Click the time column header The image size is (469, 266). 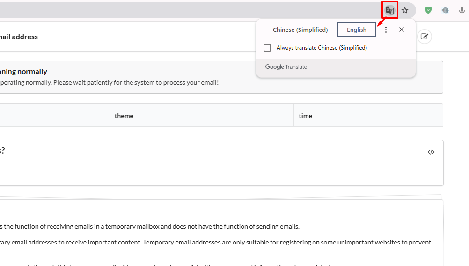click(305, 116)
